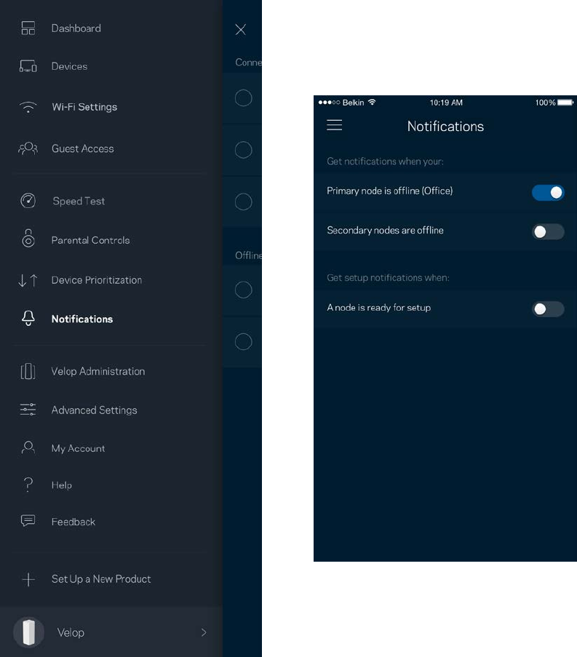Click the Devices icon in the menu
This screenshot has height=657, width=577.
28,66
